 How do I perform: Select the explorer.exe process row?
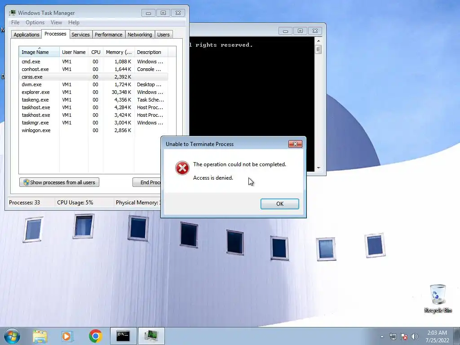(x=93, y=92)
